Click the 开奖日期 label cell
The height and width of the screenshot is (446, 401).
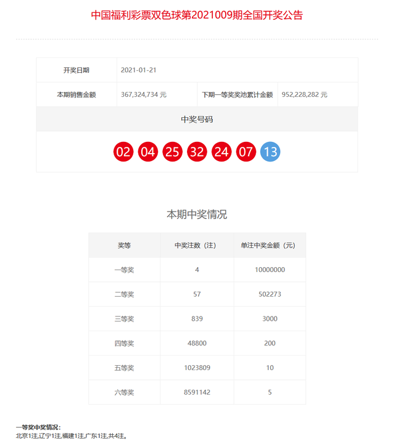coord(76,70)
